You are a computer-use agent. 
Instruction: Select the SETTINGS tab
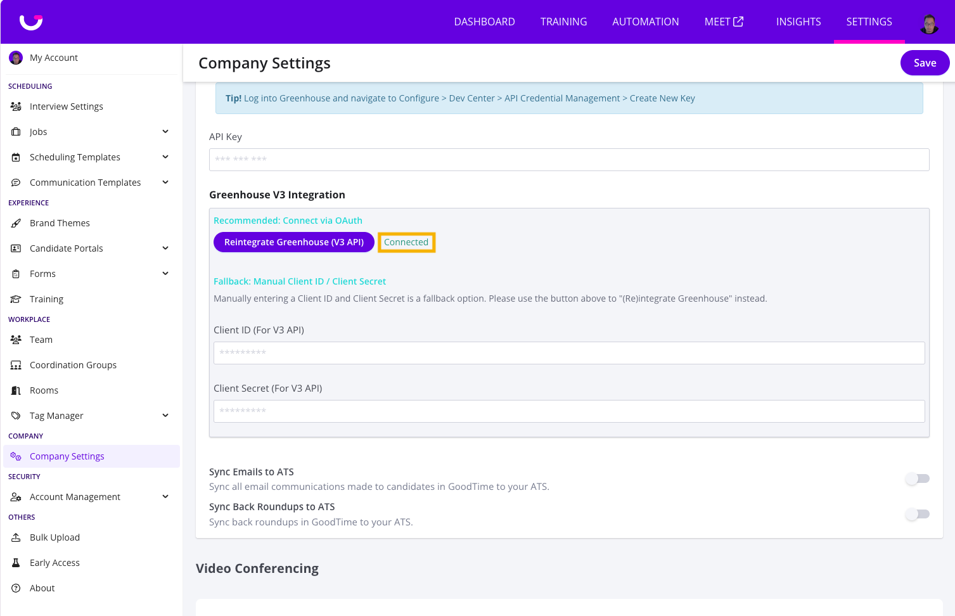[x=869, y=22]
